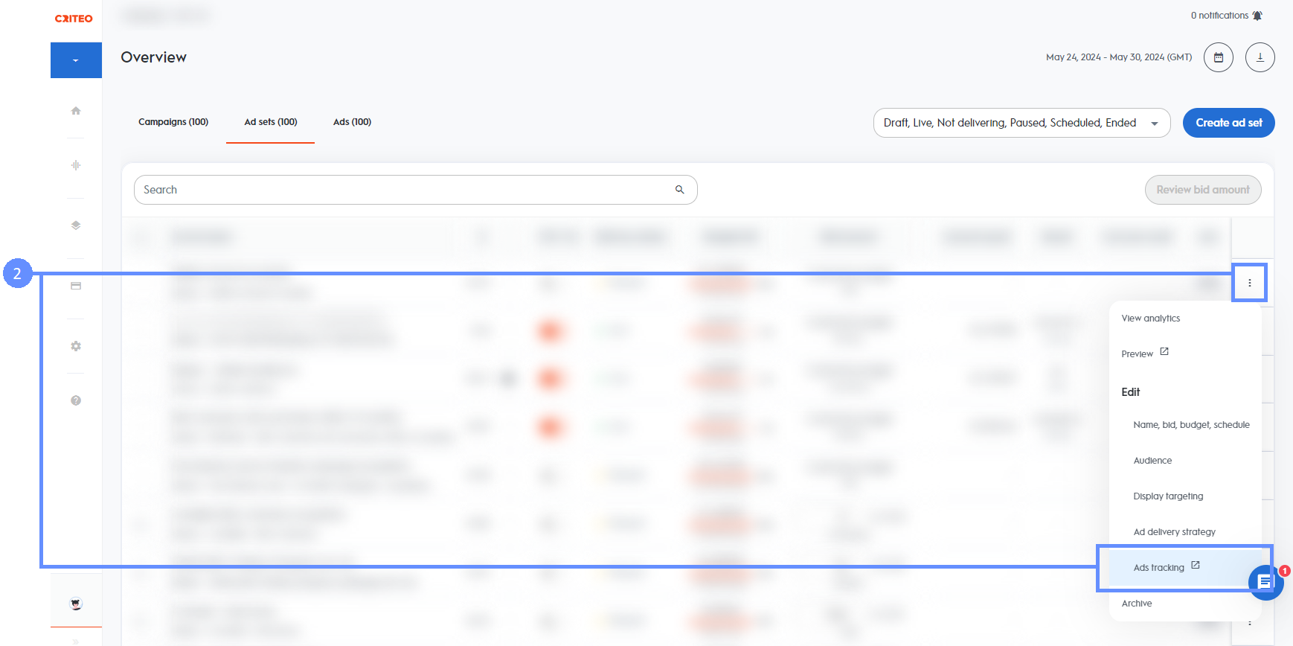Image resolution: width=1293 pixels, height=646 pixels.
Task: Click the Create ad set button
Action: click(1228, 123)
